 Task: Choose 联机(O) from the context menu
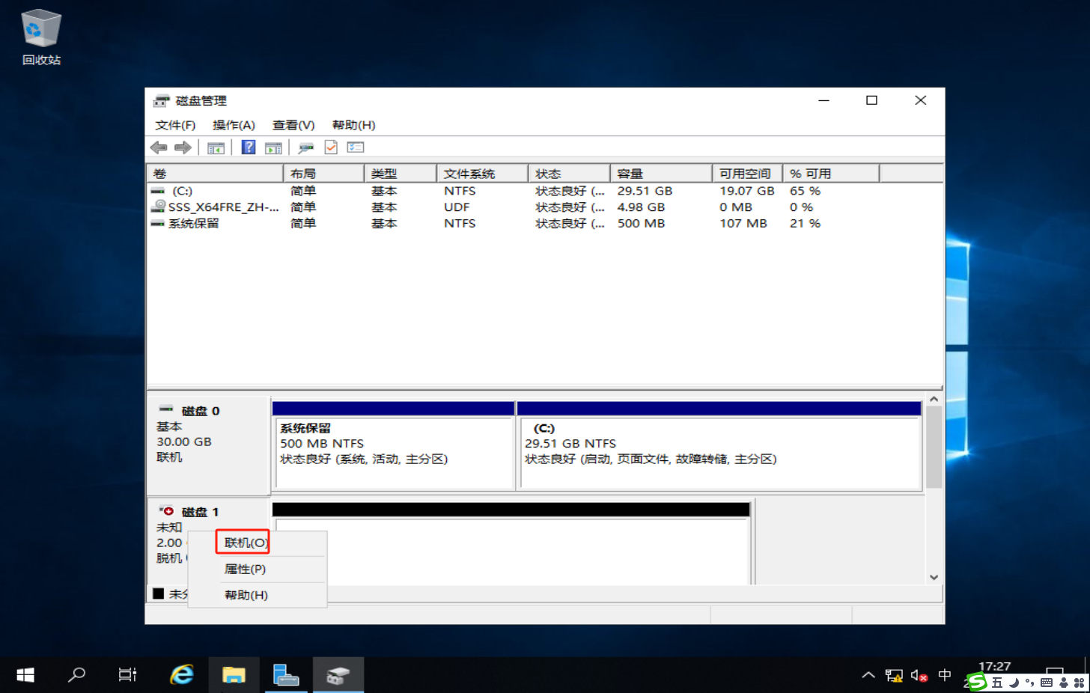point(257,543)
